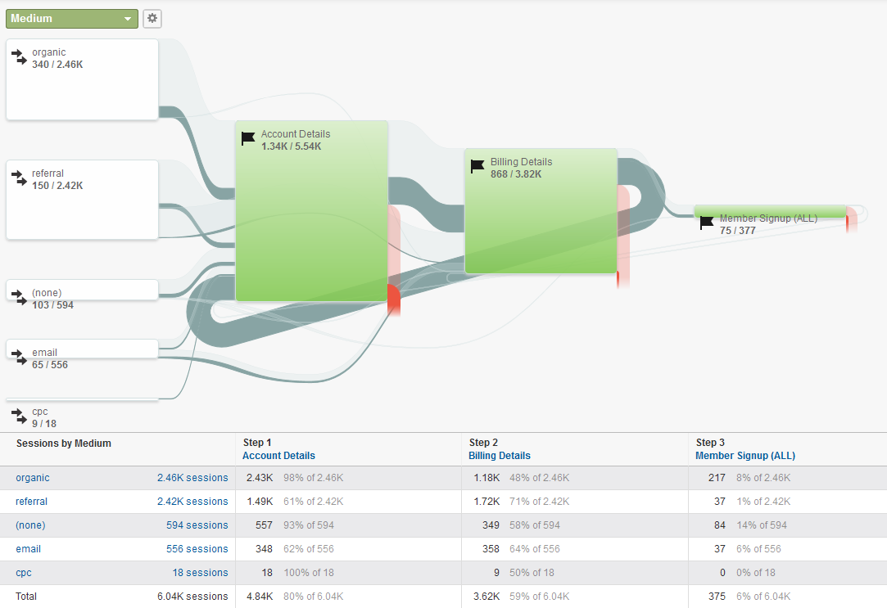Click the '8% of 2.46K' organic cell
887x608 pixels.
[x=763, y=478]
